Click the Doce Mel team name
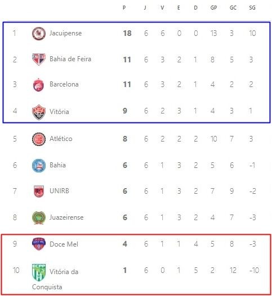 64,244
